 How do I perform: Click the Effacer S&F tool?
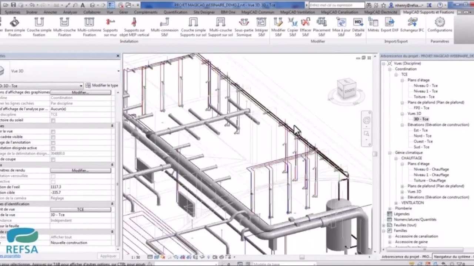tap(306, 27)
